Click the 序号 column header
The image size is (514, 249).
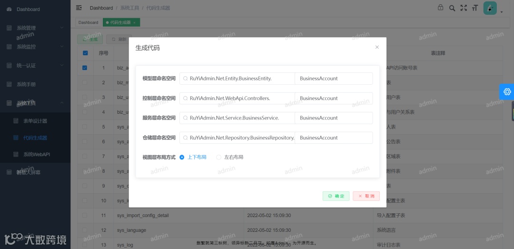(104, 53)
